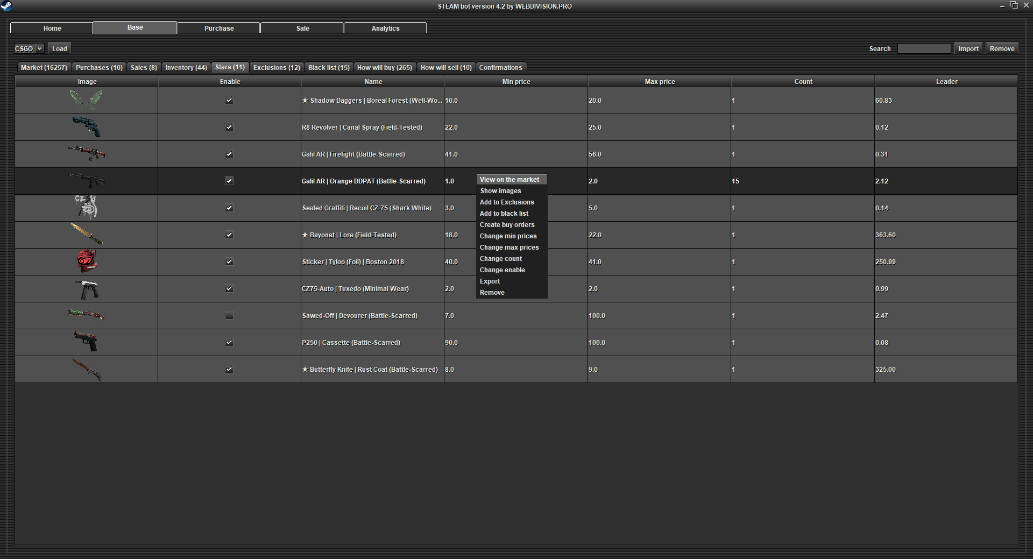Click the Shadow Daggers item image
This screenshot has width=1033, height=559.
[x=86, y=100]
